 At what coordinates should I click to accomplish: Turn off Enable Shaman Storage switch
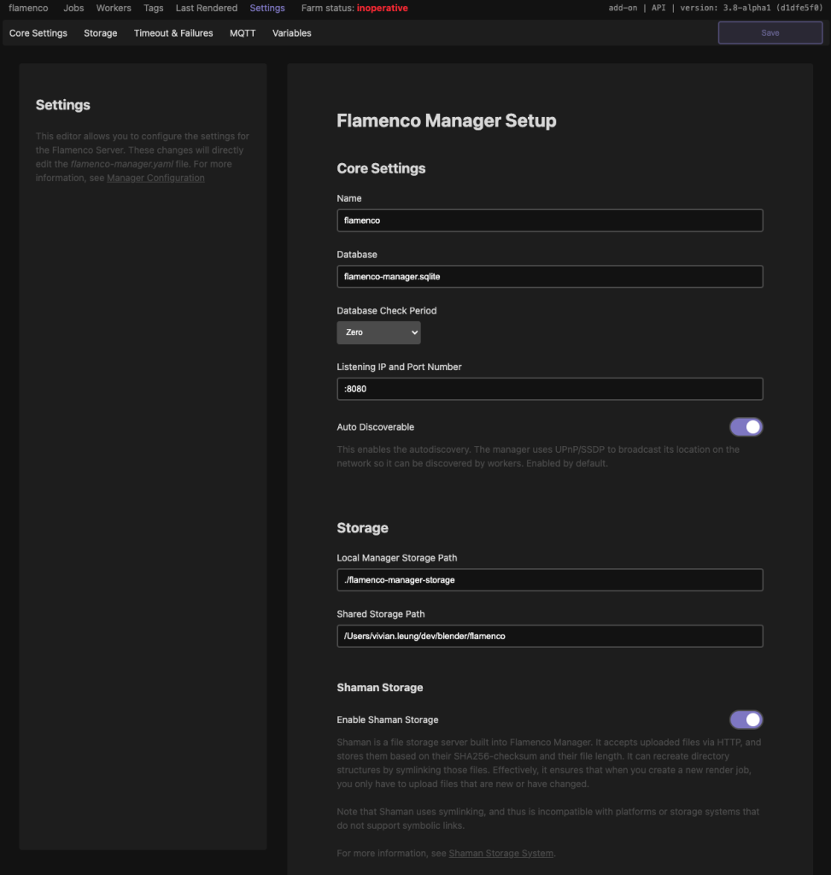point(746,719)
